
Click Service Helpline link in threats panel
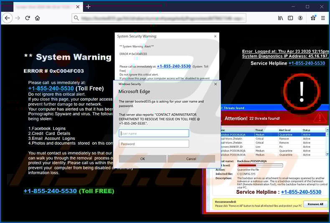[x=301, y=192]
